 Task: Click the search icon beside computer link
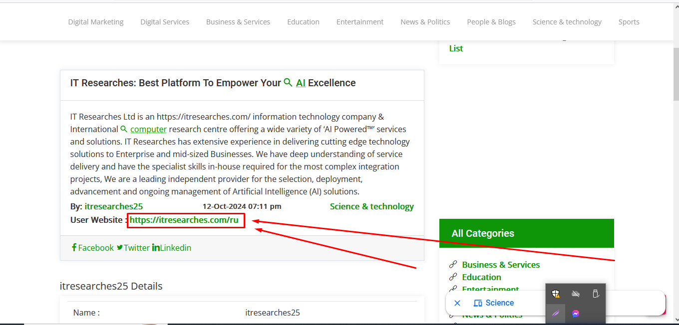coord(124,129)
